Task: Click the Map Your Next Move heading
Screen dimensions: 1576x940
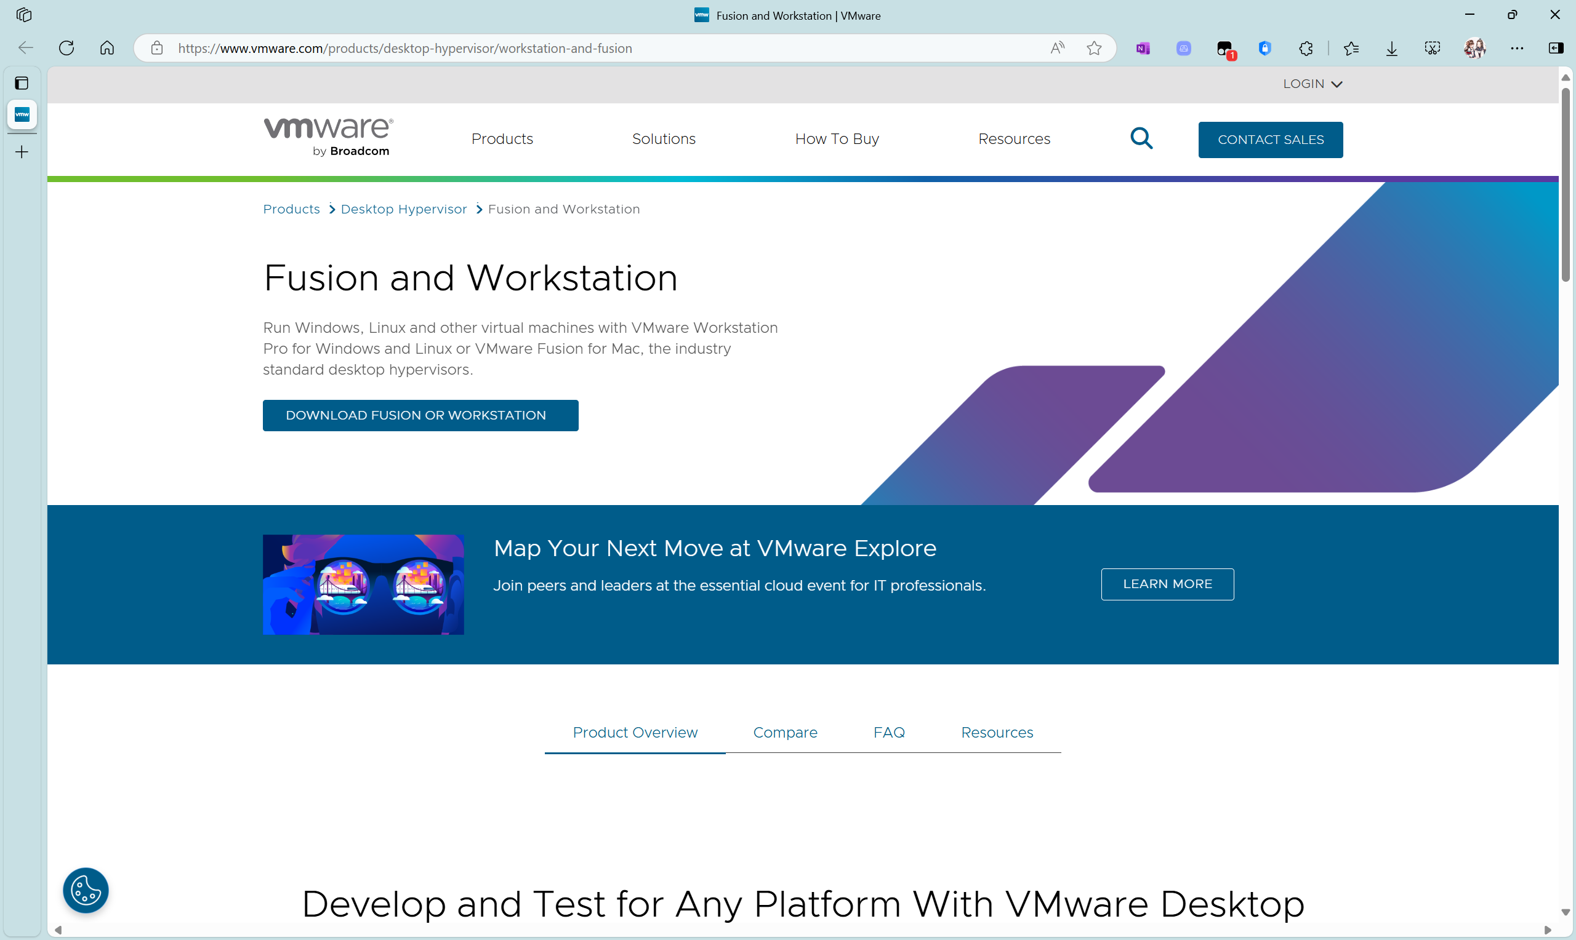Action: tap(714, 548)
